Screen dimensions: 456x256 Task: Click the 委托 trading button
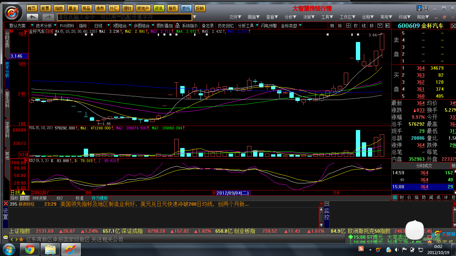(186, 8)
